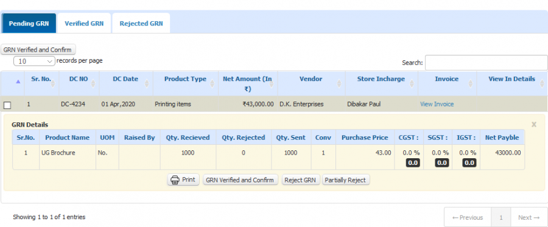This screenshot has width=548, height=227.
Task: Click the IGST 0.0 amount badge
Action: click(x=469, y=162)
